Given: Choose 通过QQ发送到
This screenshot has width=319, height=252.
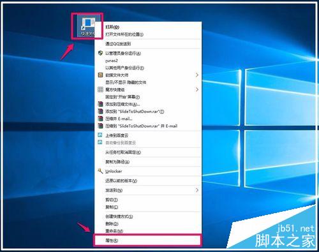Looking at the screenshot, I should click(118, 44).
